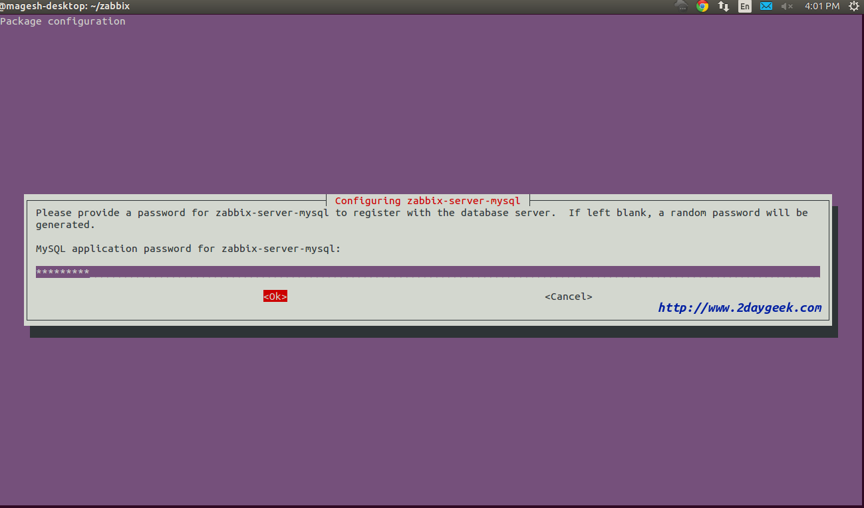This screenshot has width=864, height=508.
Task: Click 'MySQL application password for zabbix-server-mysql:' label
Action: point(188,249)
